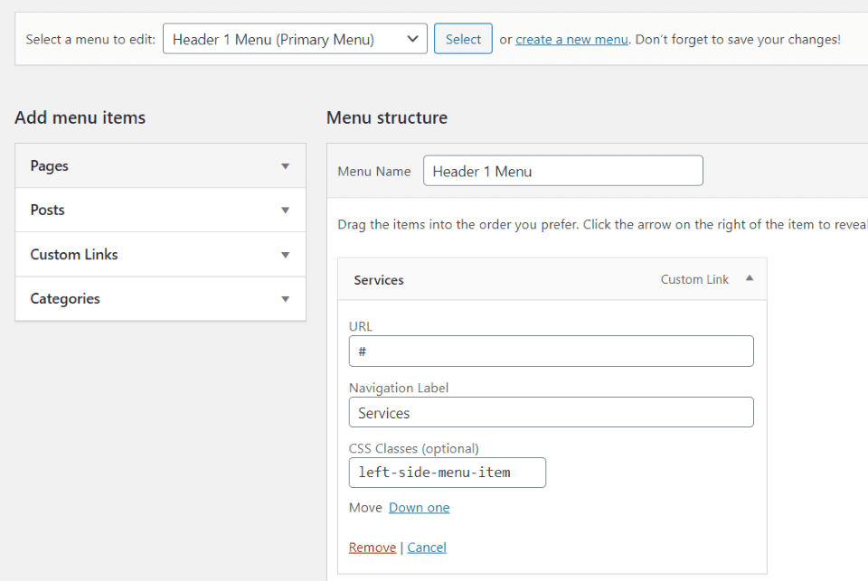
Task: Click the Categories accordion title text
Action: pos(65,299)
